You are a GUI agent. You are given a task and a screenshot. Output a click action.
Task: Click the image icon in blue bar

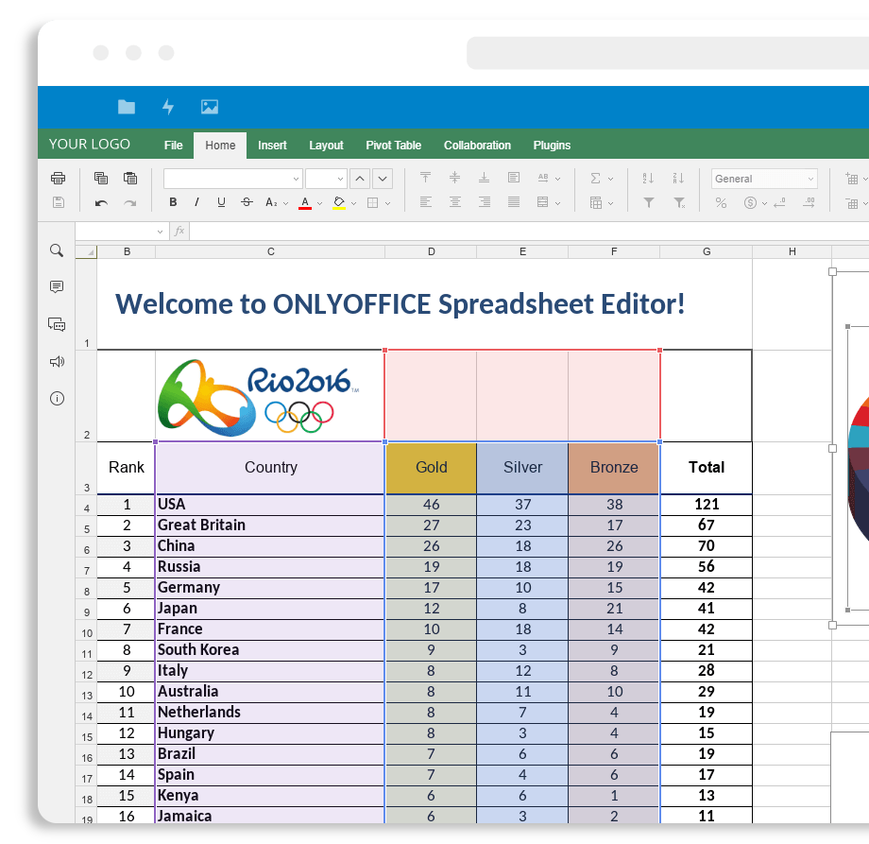[210, 107]
